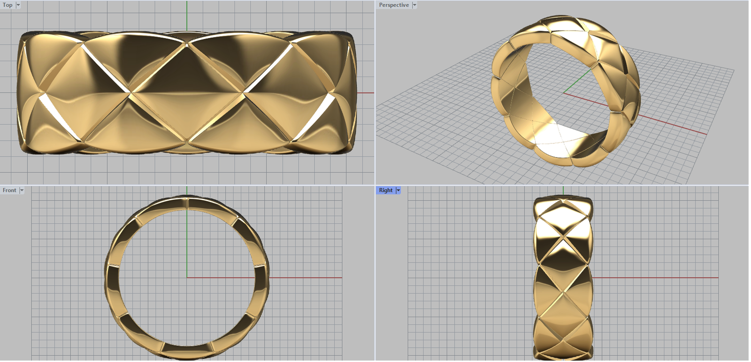Viewport: 751px width, 362px height.
Task: Click the green Y axis in Front viewport
Action: pyautogui.click(x=187, y=244)
